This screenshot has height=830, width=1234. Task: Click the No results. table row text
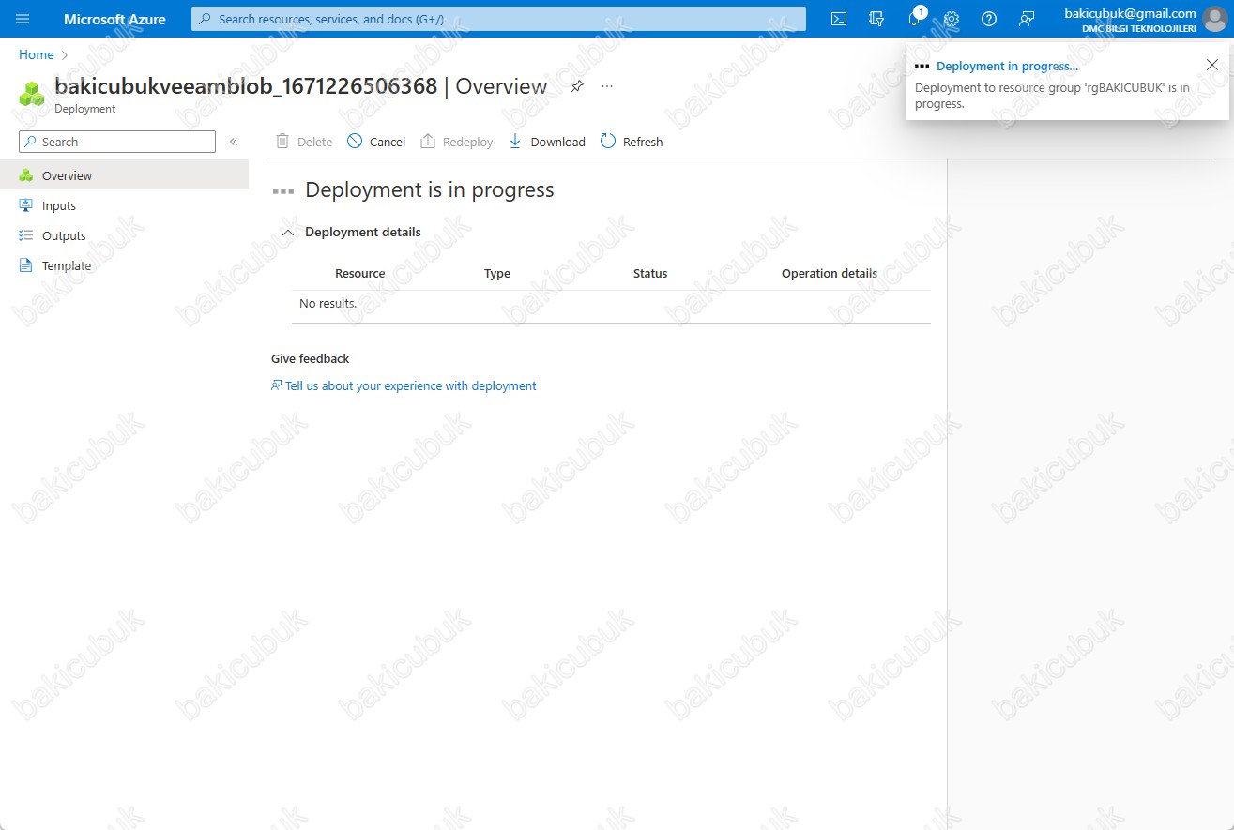[328, 304]
